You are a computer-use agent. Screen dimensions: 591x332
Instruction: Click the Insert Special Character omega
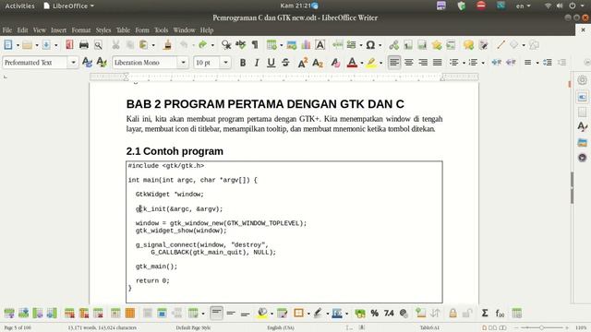370,45
